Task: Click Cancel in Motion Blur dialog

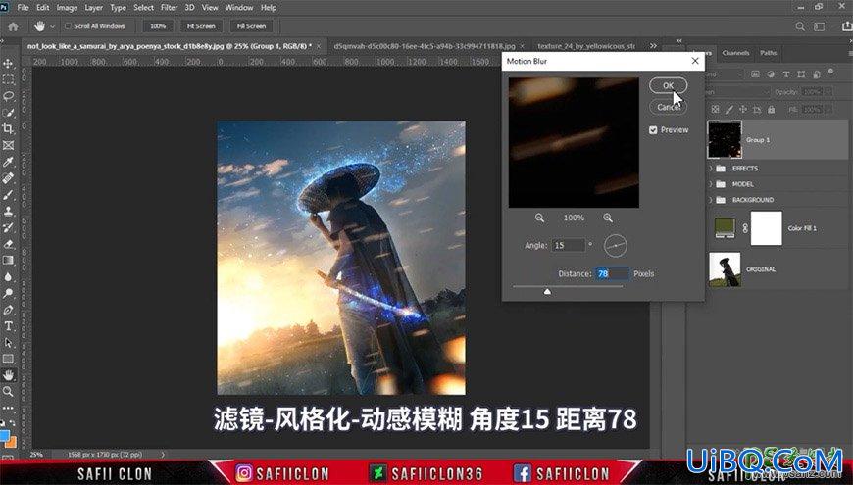Action: [x=668, y=107]
